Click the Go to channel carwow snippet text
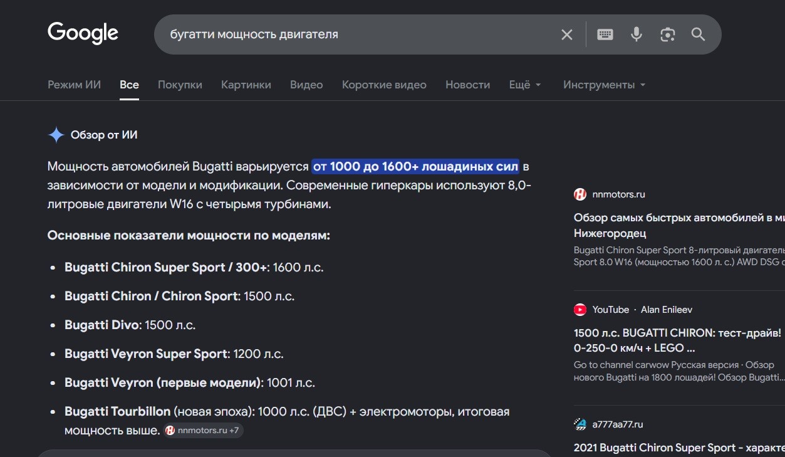Image resolution: width=785 pixels, height=457 pixels. tap(679, 371)
